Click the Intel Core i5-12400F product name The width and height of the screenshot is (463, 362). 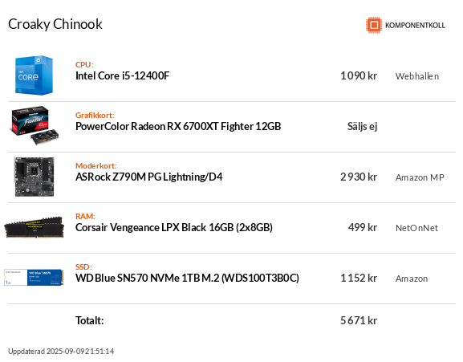(x=122, y=76)
